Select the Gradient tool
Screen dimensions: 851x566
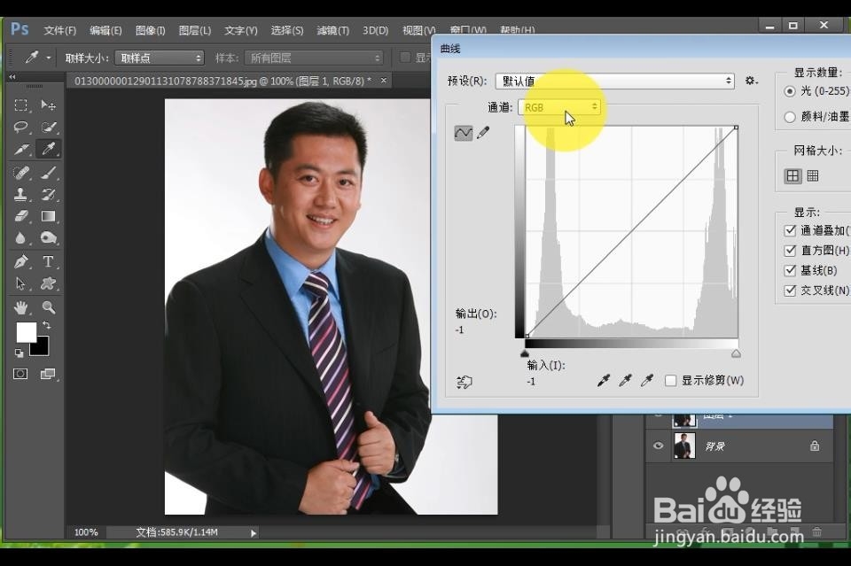(x=48, y=216)
